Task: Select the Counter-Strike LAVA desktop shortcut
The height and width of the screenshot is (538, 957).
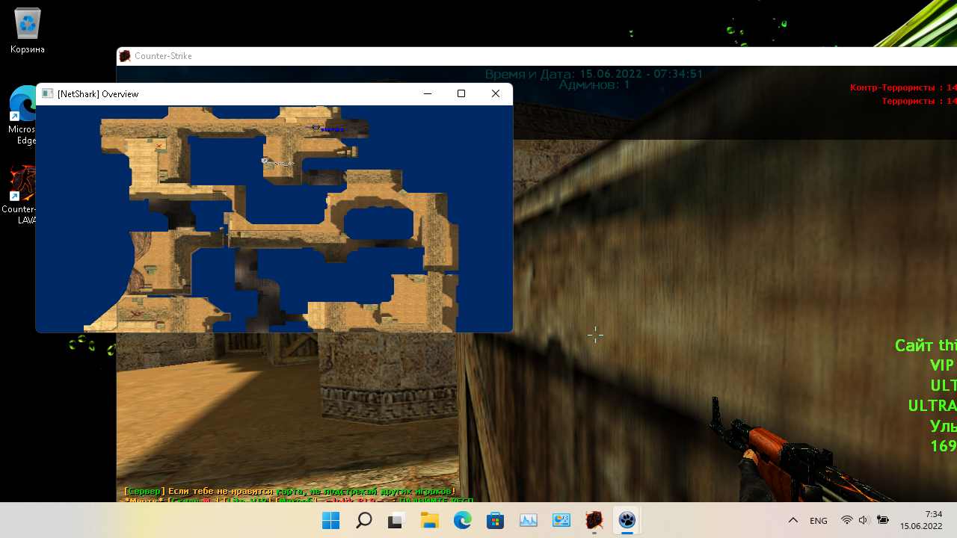Action: 22,196
